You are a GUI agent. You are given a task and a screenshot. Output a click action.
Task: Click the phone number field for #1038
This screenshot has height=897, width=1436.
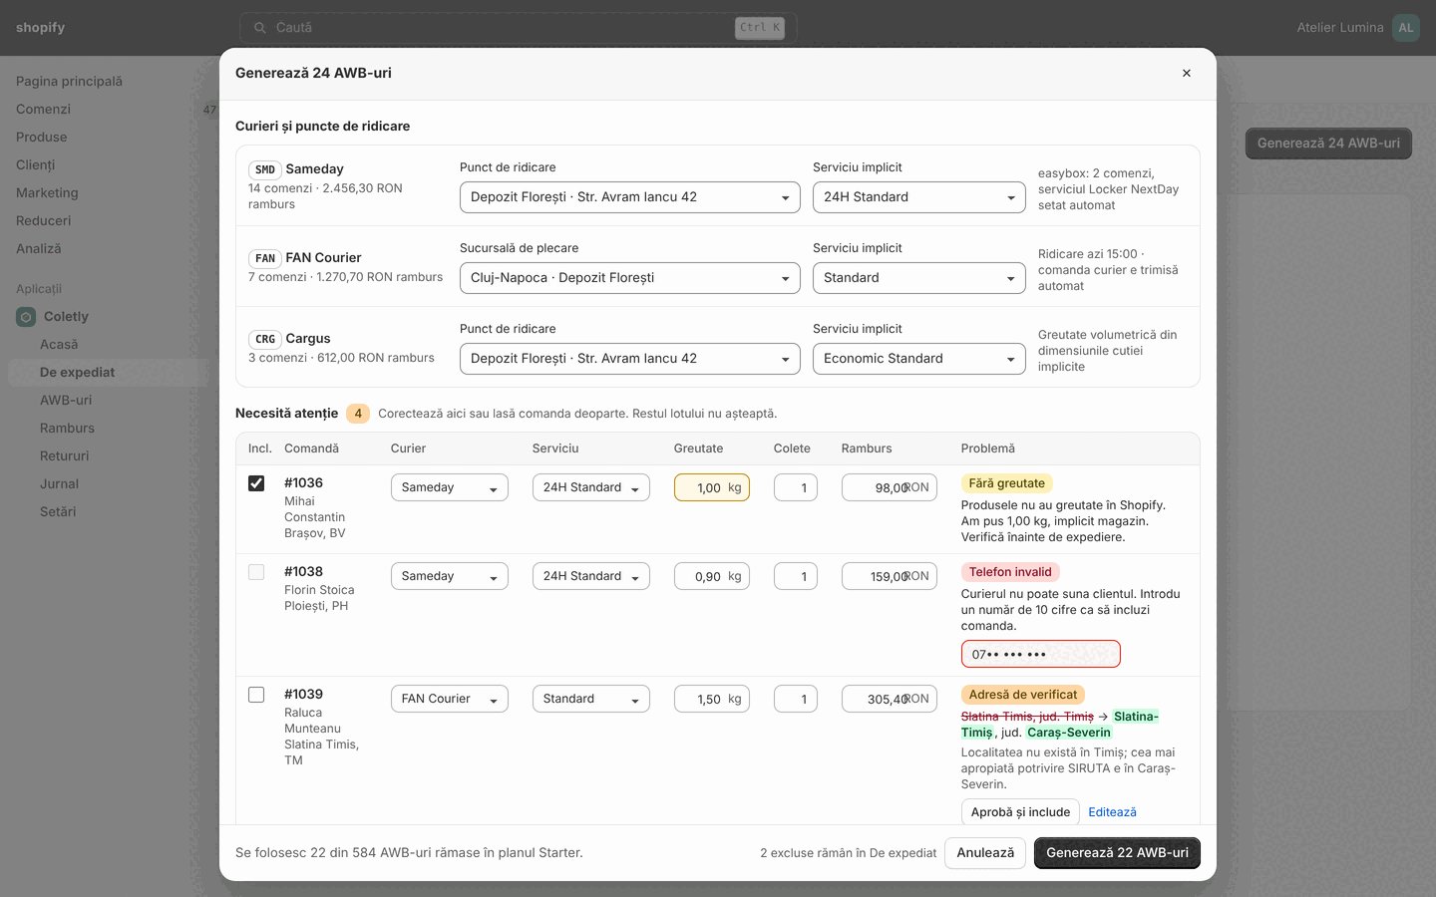[1041, 654]
